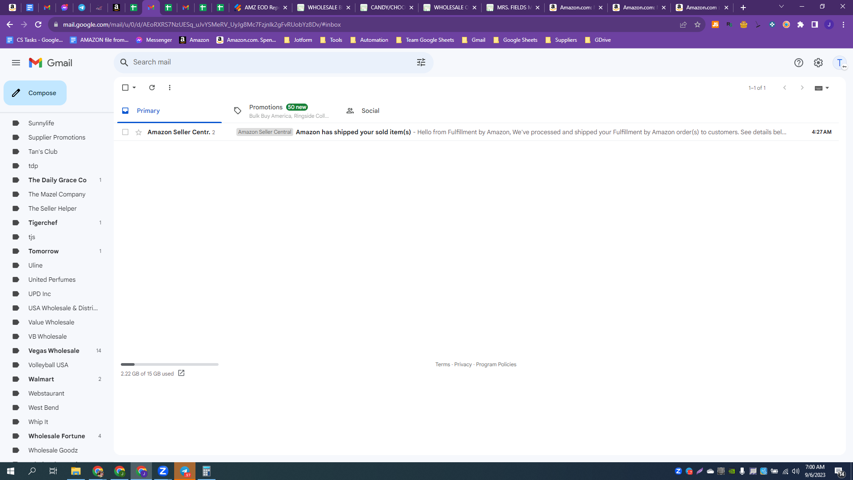Click the storage usage progress bar
853x480 pixels.
click(x=170, y=364)
